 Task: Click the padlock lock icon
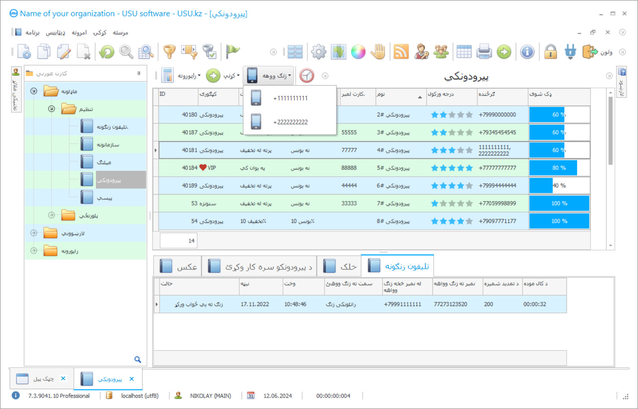click(x=551, y=52)
